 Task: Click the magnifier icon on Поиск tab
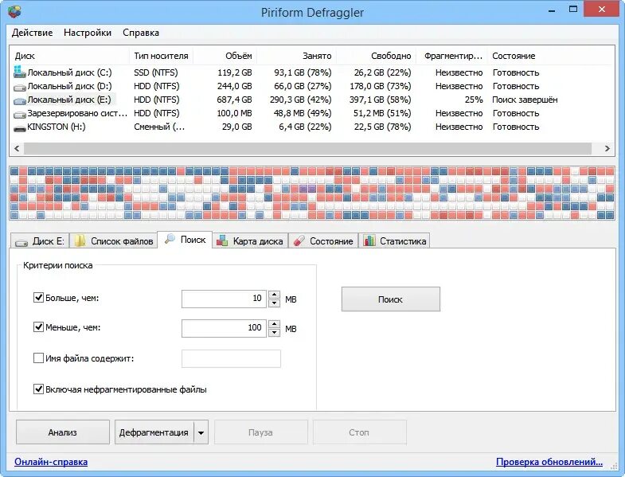170,239
